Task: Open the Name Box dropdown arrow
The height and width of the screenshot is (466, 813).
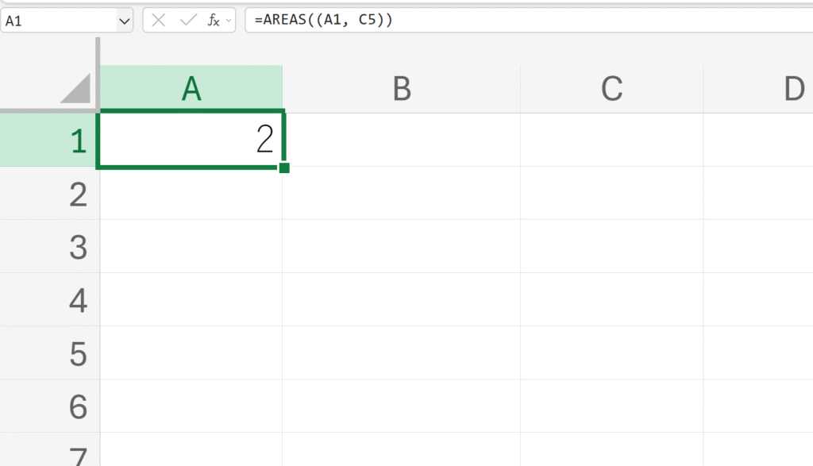Action: click(125, 21)
